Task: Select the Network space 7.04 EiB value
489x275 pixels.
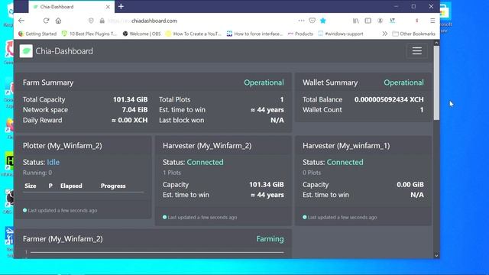Action: 134,110
